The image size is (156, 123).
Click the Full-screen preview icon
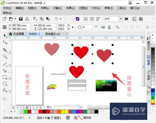pos(126,19)
